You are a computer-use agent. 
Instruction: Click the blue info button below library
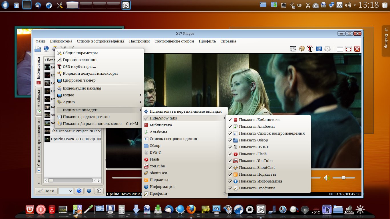(89, 191)
